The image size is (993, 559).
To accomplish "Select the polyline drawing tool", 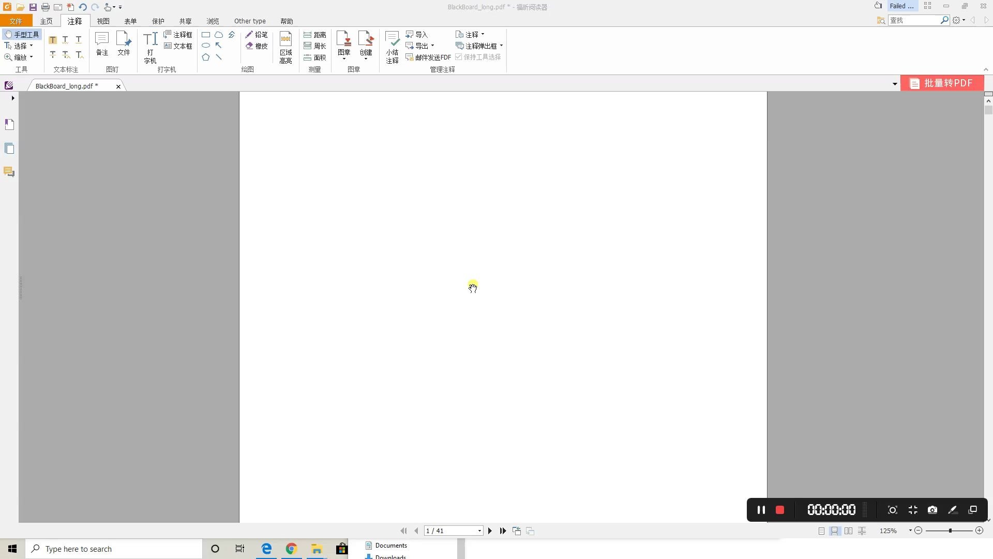I will (232, 35).
